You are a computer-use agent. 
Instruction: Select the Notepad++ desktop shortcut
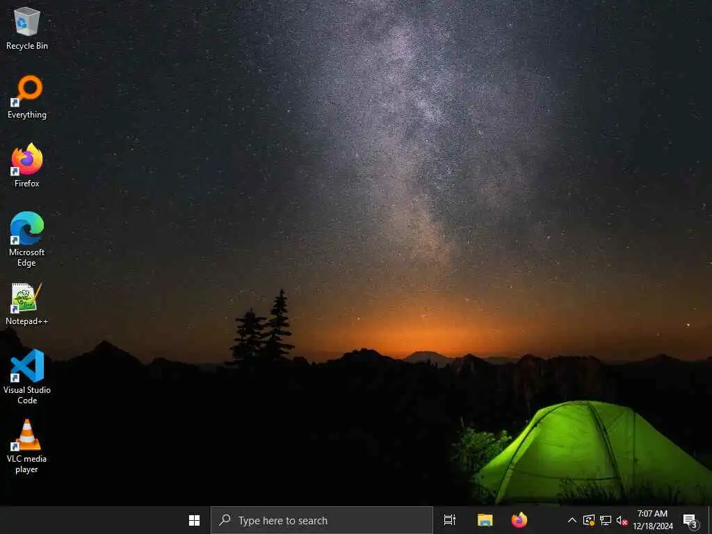(27, 304)
